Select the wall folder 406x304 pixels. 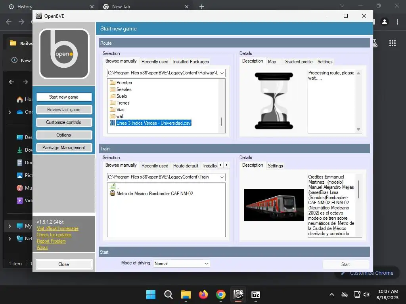(x=117, y=116)
